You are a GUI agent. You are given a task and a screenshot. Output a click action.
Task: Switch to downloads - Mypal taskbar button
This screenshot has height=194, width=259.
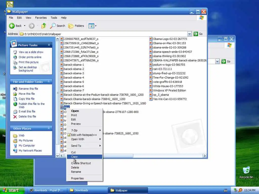[47, 190]
